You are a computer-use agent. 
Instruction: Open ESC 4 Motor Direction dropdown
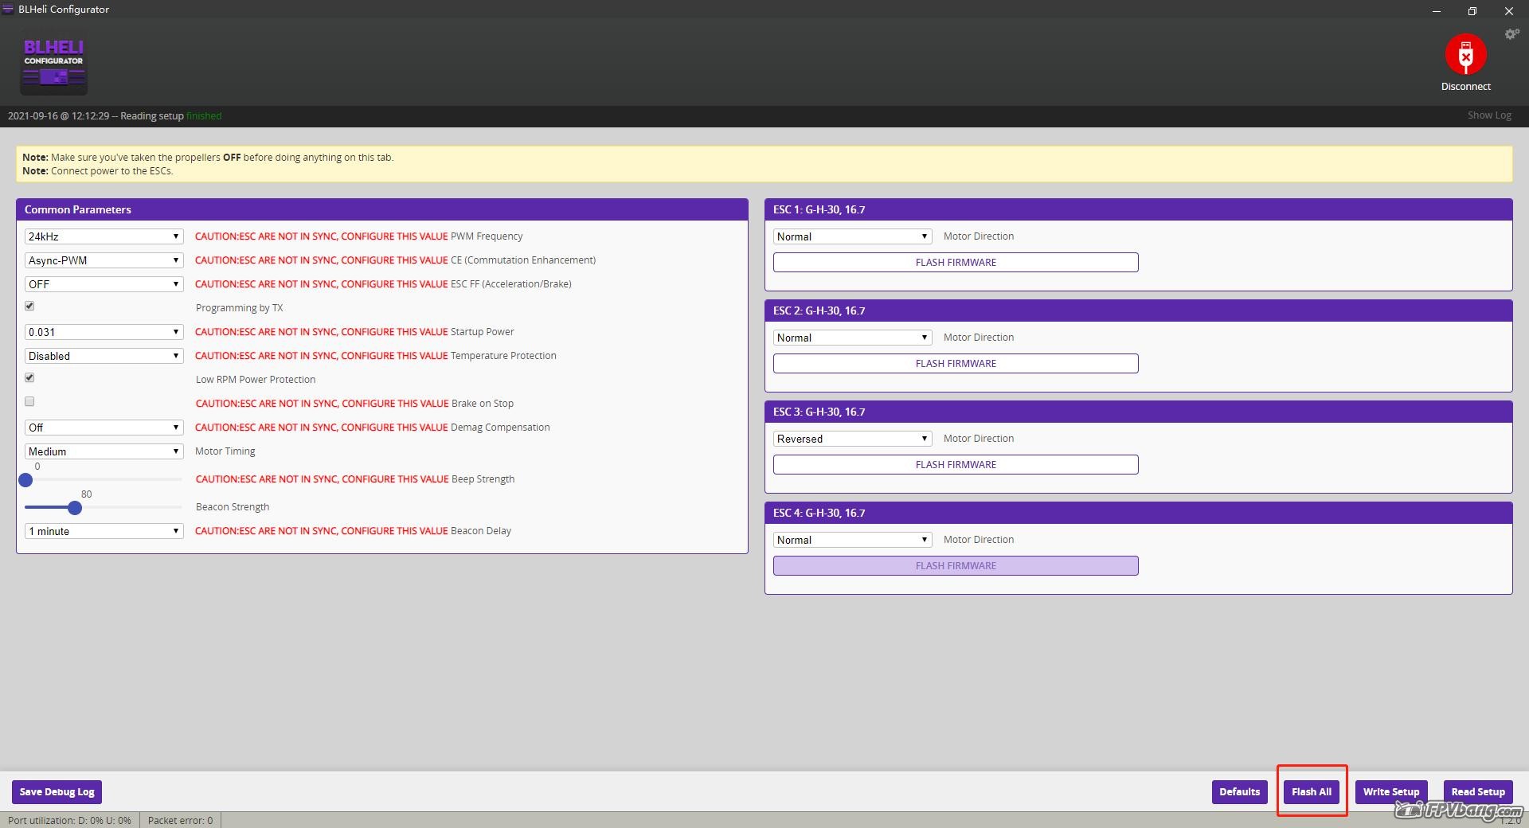[853, 540]
